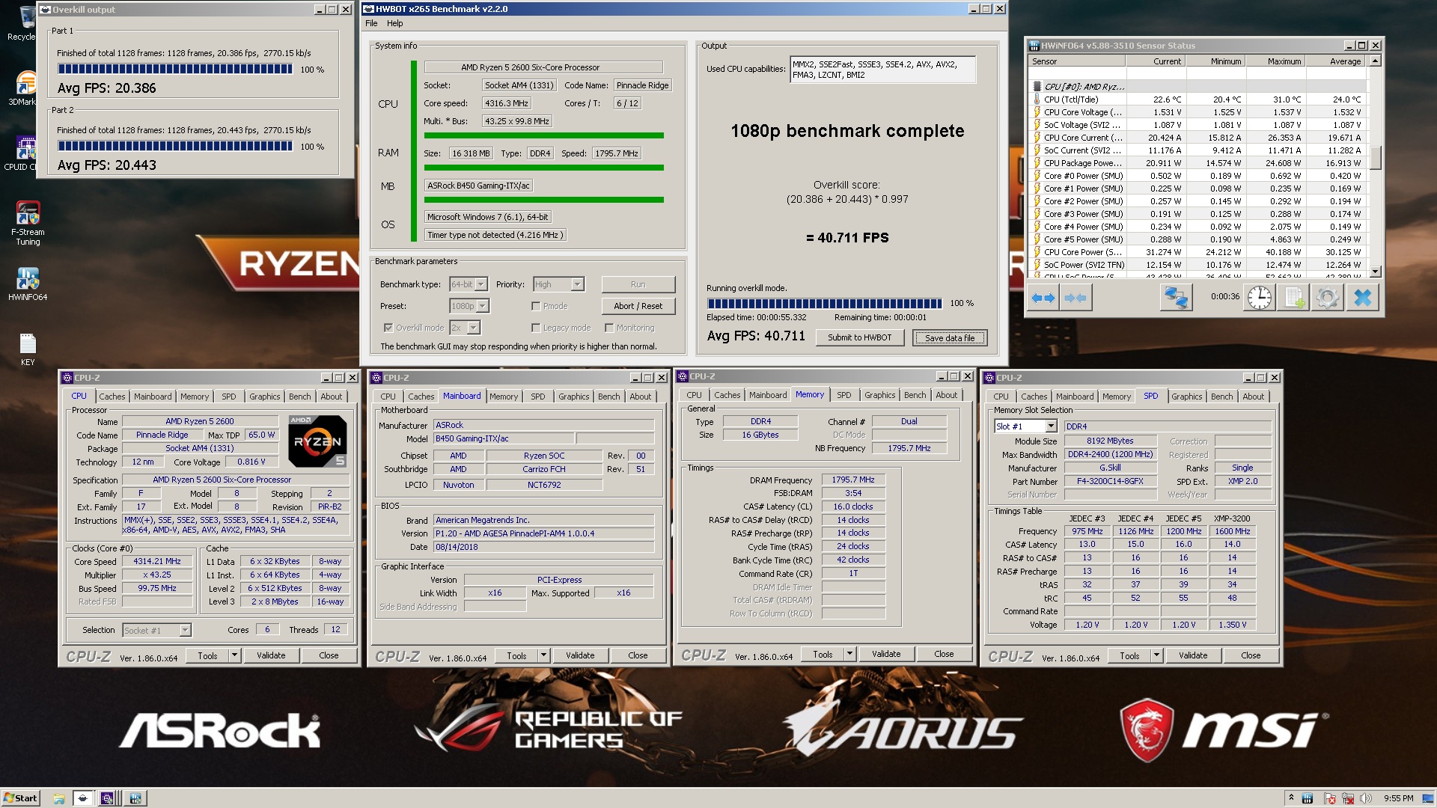Click the HWiNFO expand columns arrows icon
The width and height of the screenshot is (1437, 808).
(x=1043, y=298)
